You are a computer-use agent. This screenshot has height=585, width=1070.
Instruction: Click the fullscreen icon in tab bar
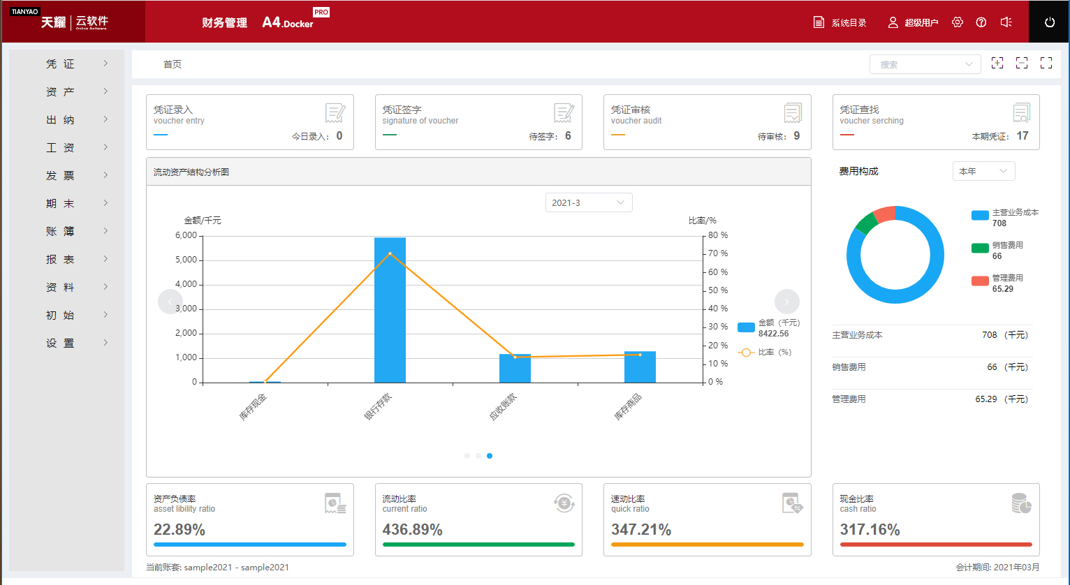[x=1046, y=64]
